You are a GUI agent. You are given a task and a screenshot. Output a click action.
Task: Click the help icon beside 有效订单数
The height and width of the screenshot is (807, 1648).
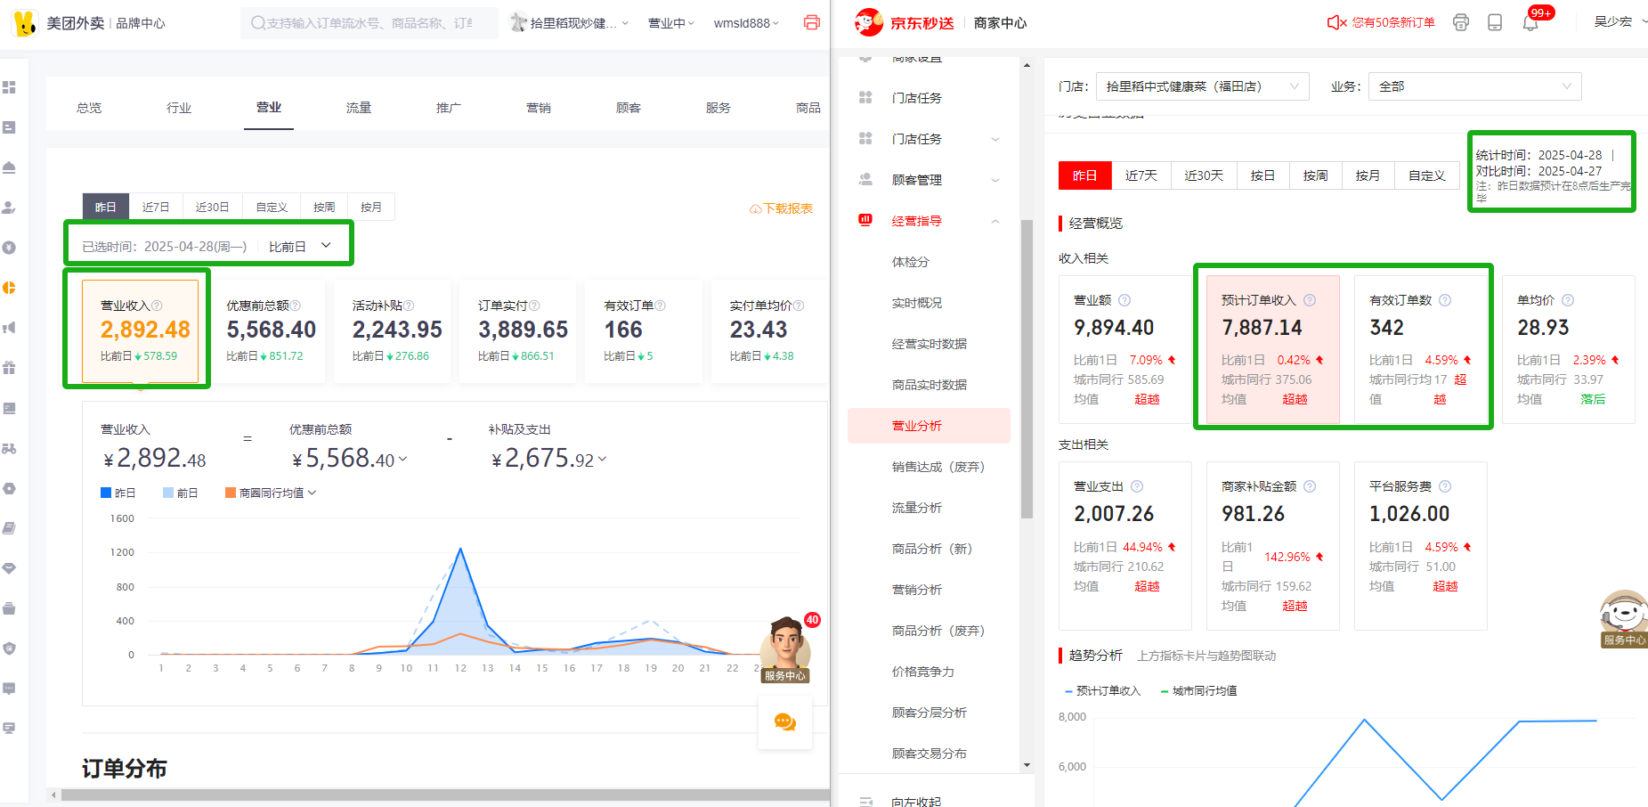click(1445, 300)
